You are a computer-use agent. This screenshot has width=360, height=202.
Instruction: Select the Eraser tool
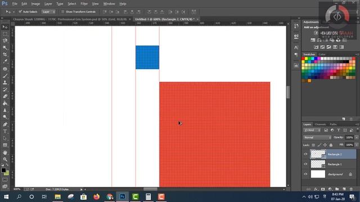tap(5, 96)
